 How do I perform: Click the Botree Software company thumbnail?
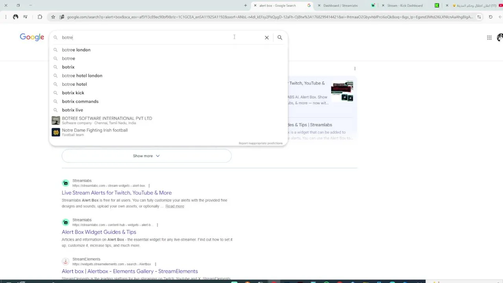tap(56, 120)
